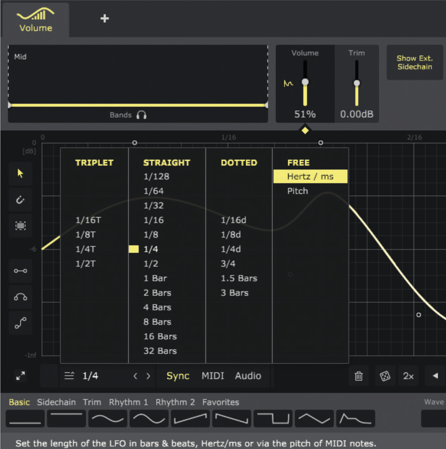Randomize the waveform with dice icon

point(385,376)
